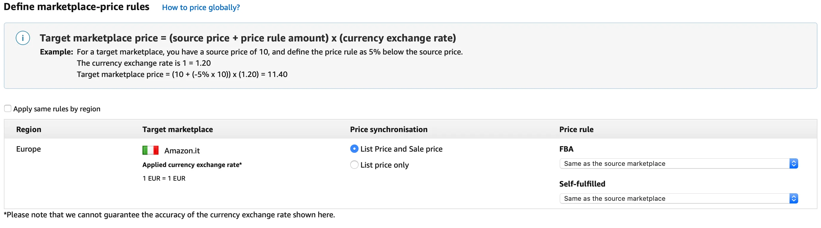Choose the 'List price only' radio option
This screenshot has height=228, width=821.
tap(354, 165)
